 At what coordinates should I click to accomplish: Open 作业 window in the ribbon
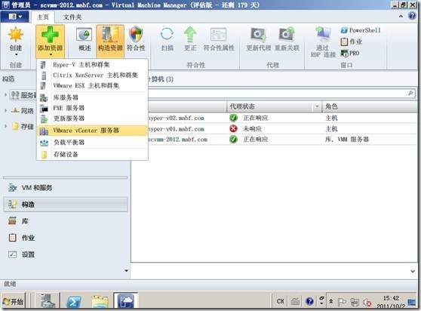click(352, 42)
